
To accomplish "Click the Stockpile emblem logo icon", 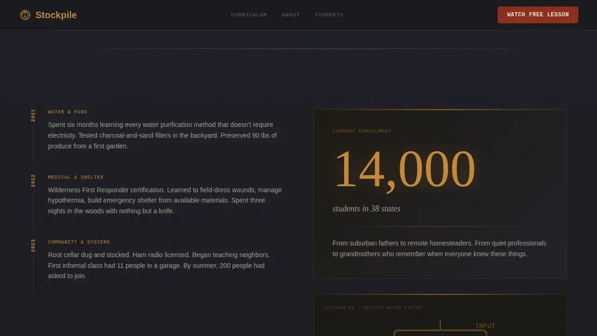I will [25, 15].
